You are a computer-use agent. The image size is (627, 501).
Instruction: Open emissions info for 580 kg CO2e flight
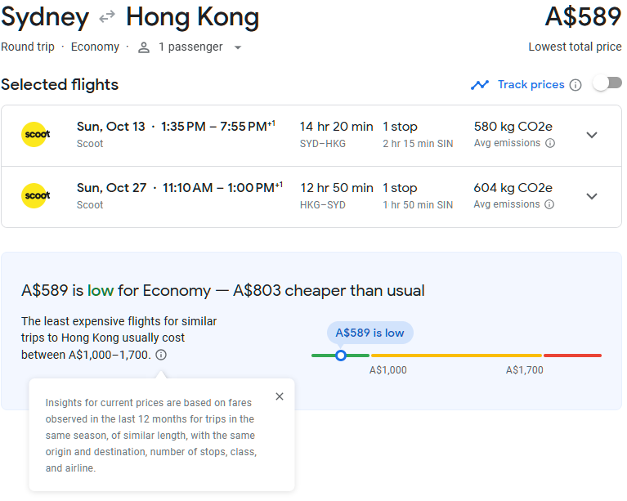[550, 143]
